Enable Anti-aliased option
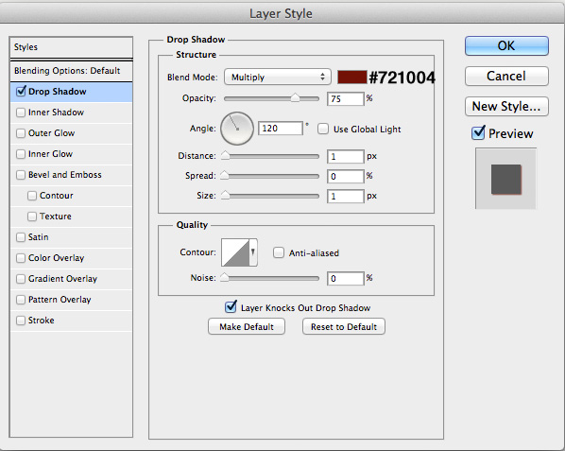The width and height of the screenshot is (565, 451). 278,252
